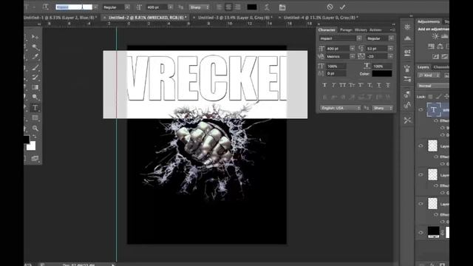Click the foreground color swatch in toolbox
The image size is (473, 266).
pos(27,140)
